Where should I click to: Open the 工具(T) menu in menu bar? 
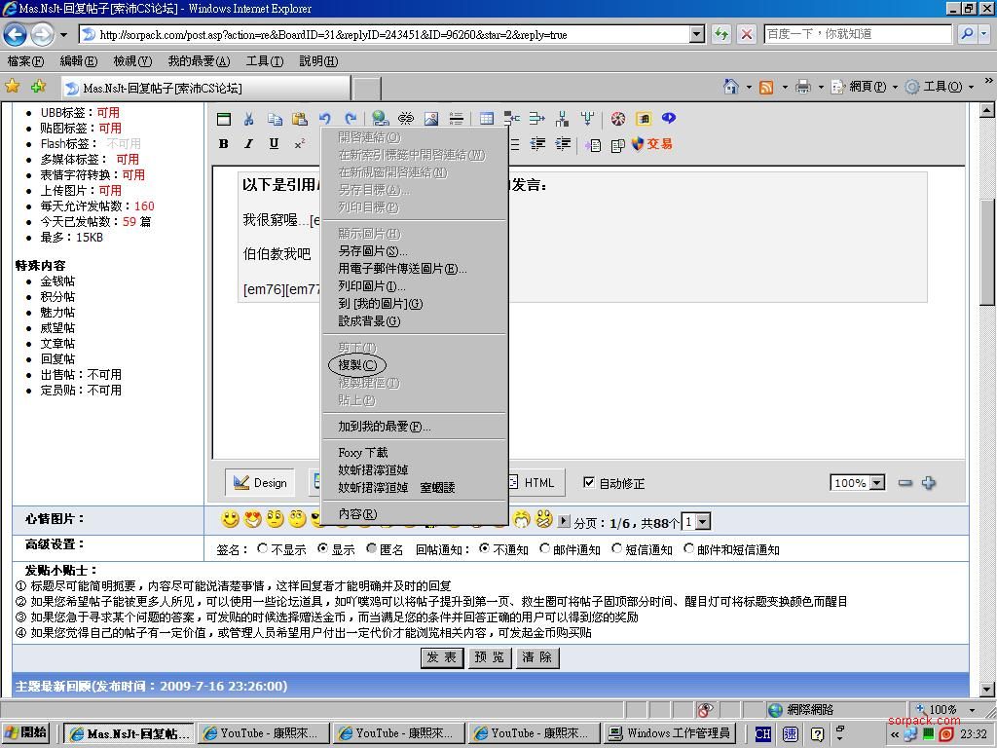coord(264,61)
